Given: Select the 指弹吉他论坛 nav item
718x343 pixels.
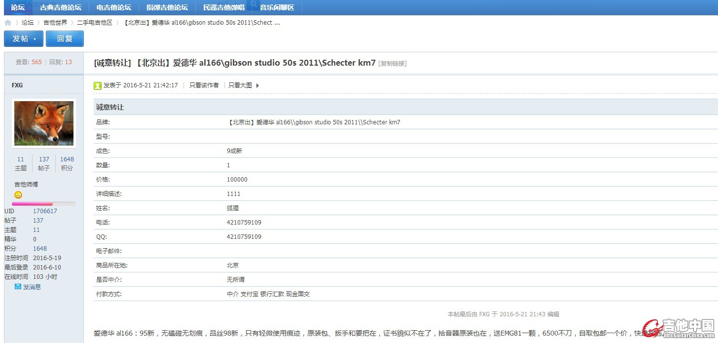Looking at the screenshot, I should coord(167,7).
